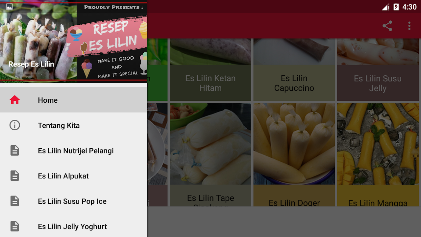This screenshot has width=421, height=237.
Task: Open the Es Lilin Nutrijel Pelangi recipe entry
Action: (x=74, y=151)
